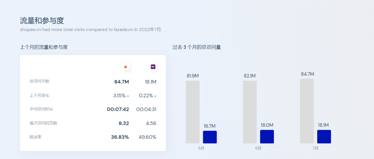This screenshot has height=159, width=374.
Task: Click the 18.1M label above the chart bar
Action: click(x=323, y=125)
